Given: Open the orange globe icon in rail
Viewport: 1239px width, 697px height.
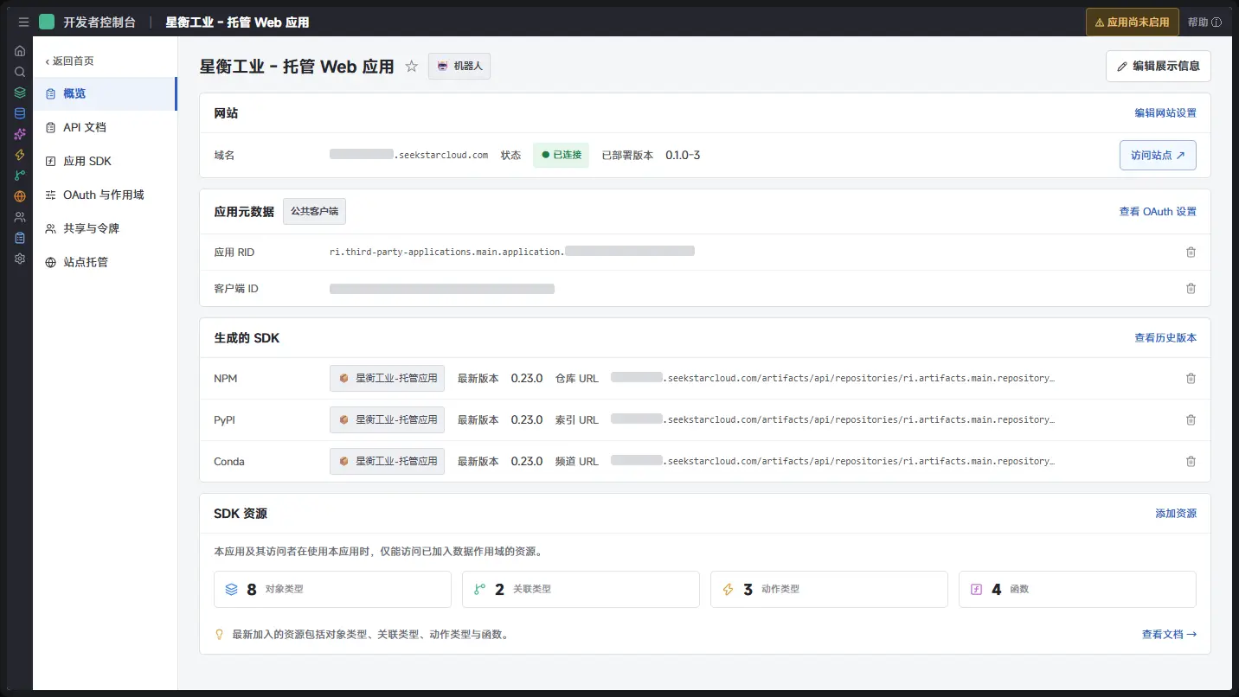Looking at the screenshot, I should pos(20,196).
